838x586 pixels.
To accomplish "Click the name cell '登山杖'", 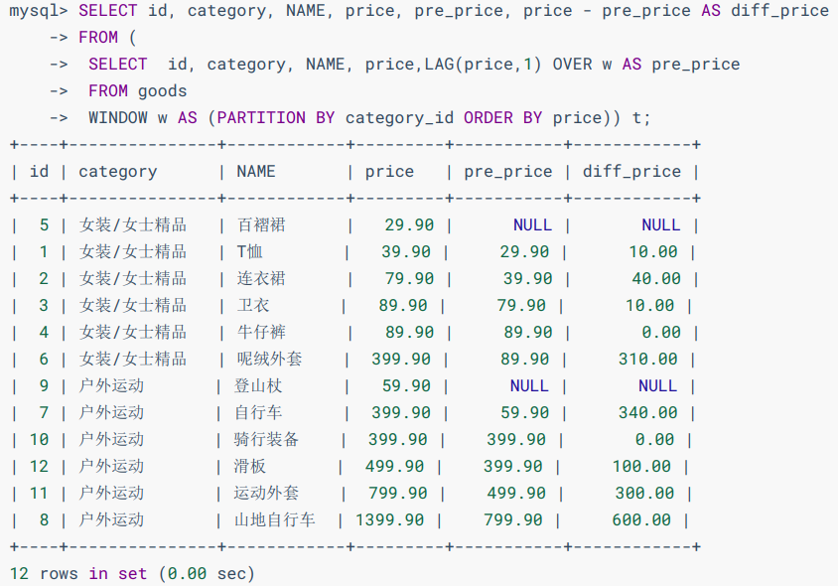I will (257, 385).
